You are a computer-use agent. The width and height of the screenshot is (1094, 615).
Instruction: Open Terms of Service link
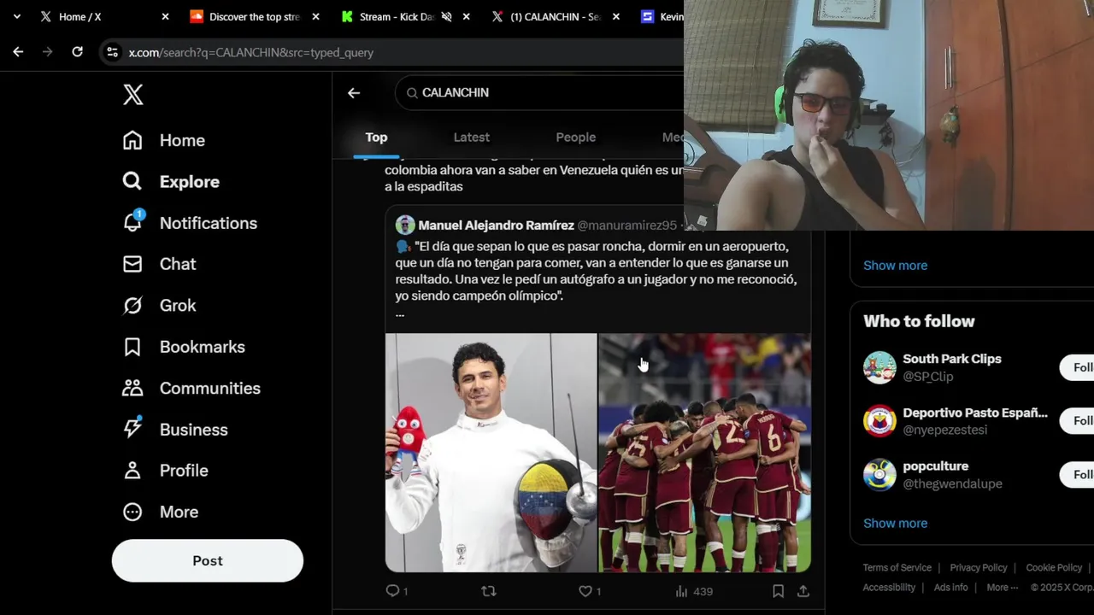897,568
